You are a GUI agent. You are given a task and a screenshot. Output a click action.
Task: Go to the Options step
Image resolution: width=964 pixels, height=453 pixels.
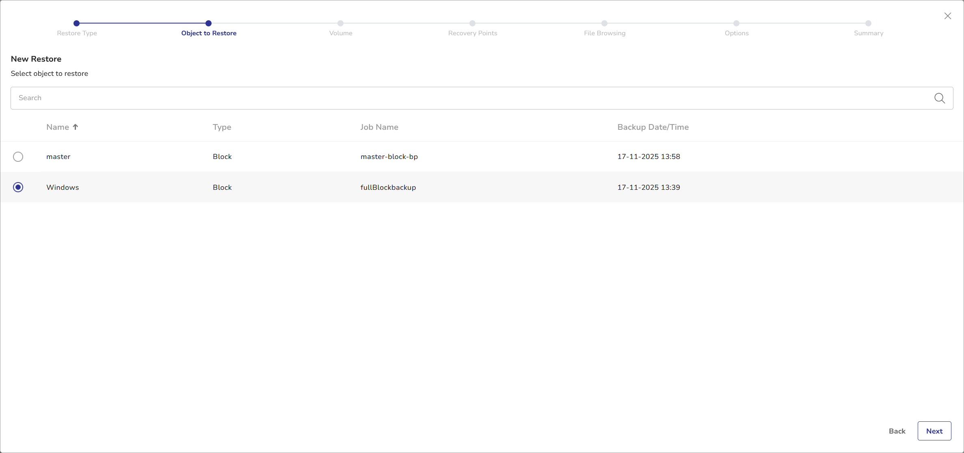[736, 24]
